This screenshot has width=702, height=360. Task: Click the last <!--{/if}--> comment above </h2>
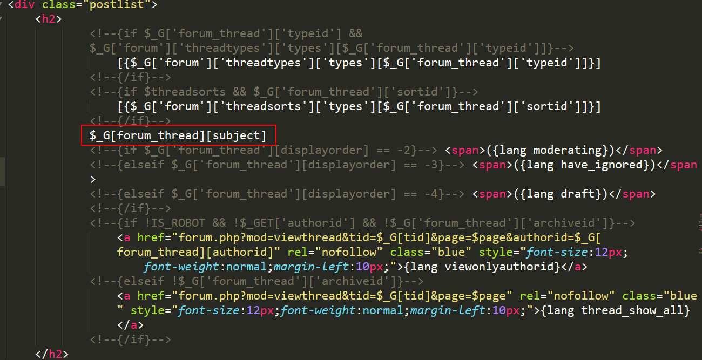tap(130, 339)
